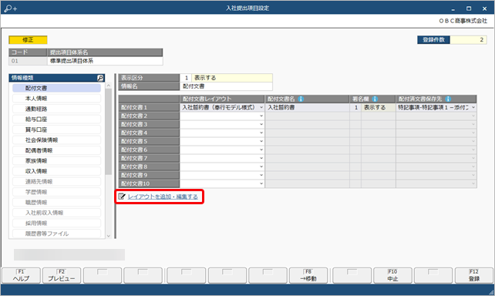Click scroll down arrow of 情報種類 list
This screenshot has width=495, height=296.
[x=109, y=236]
